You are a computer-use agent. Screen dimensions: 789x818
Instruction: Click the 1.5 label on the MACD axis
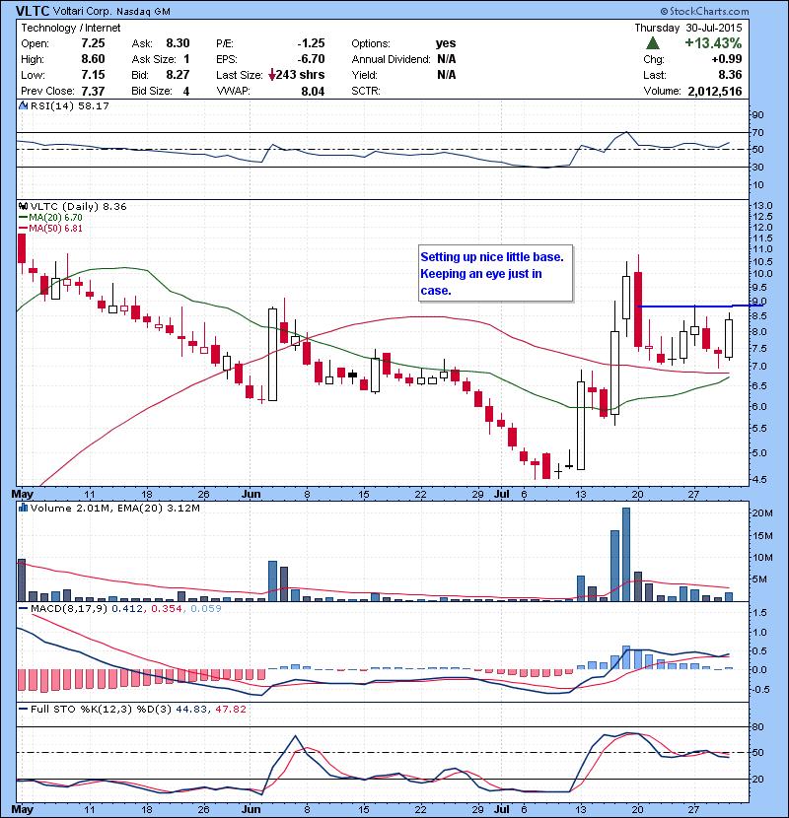[760, 612]
